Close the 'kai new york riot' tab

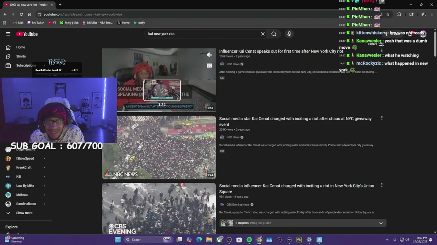[x=52, y=5]
